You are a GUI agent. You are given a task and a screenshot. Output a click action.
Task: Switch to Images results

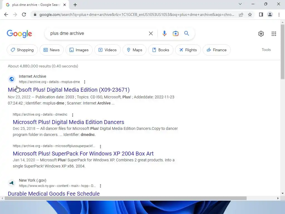[x=79, y=50]
